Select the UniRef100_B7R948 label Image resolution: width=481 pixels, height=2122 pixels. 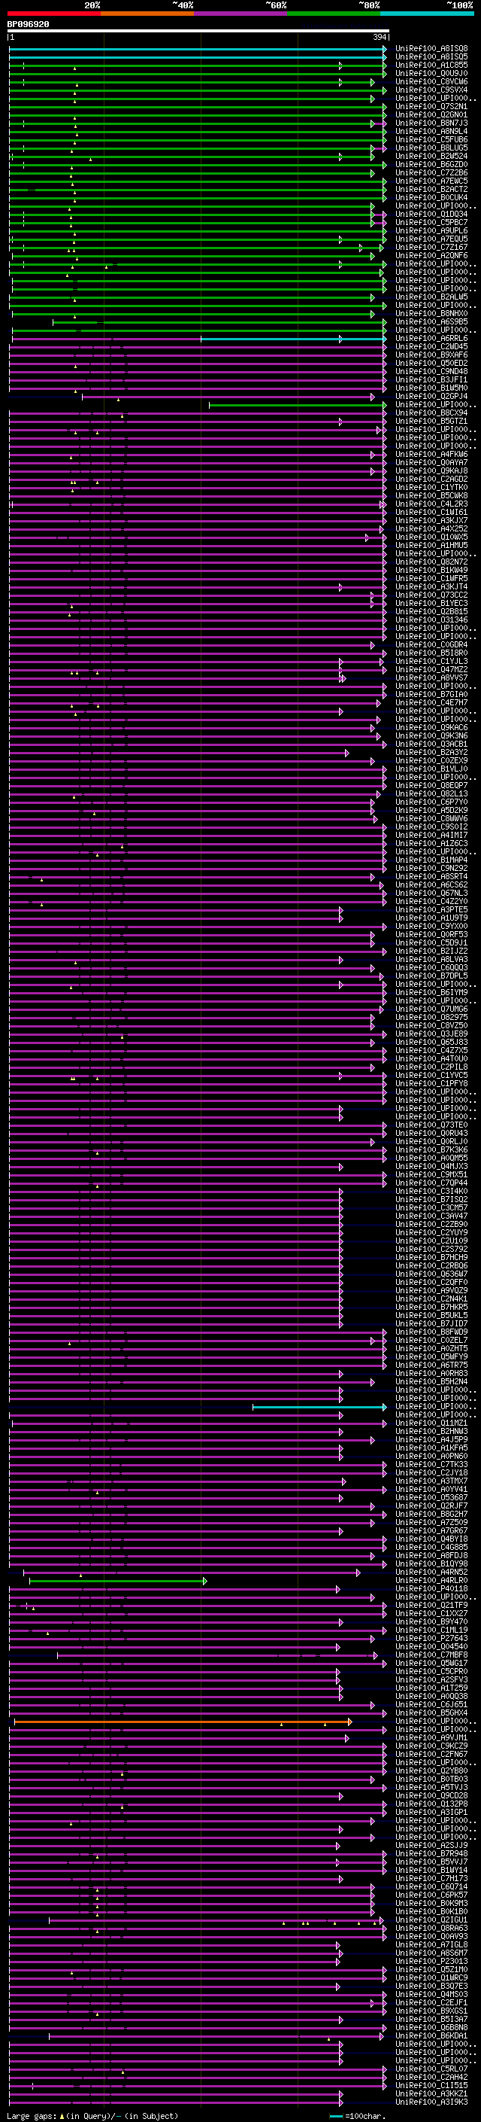point(431,1853)
